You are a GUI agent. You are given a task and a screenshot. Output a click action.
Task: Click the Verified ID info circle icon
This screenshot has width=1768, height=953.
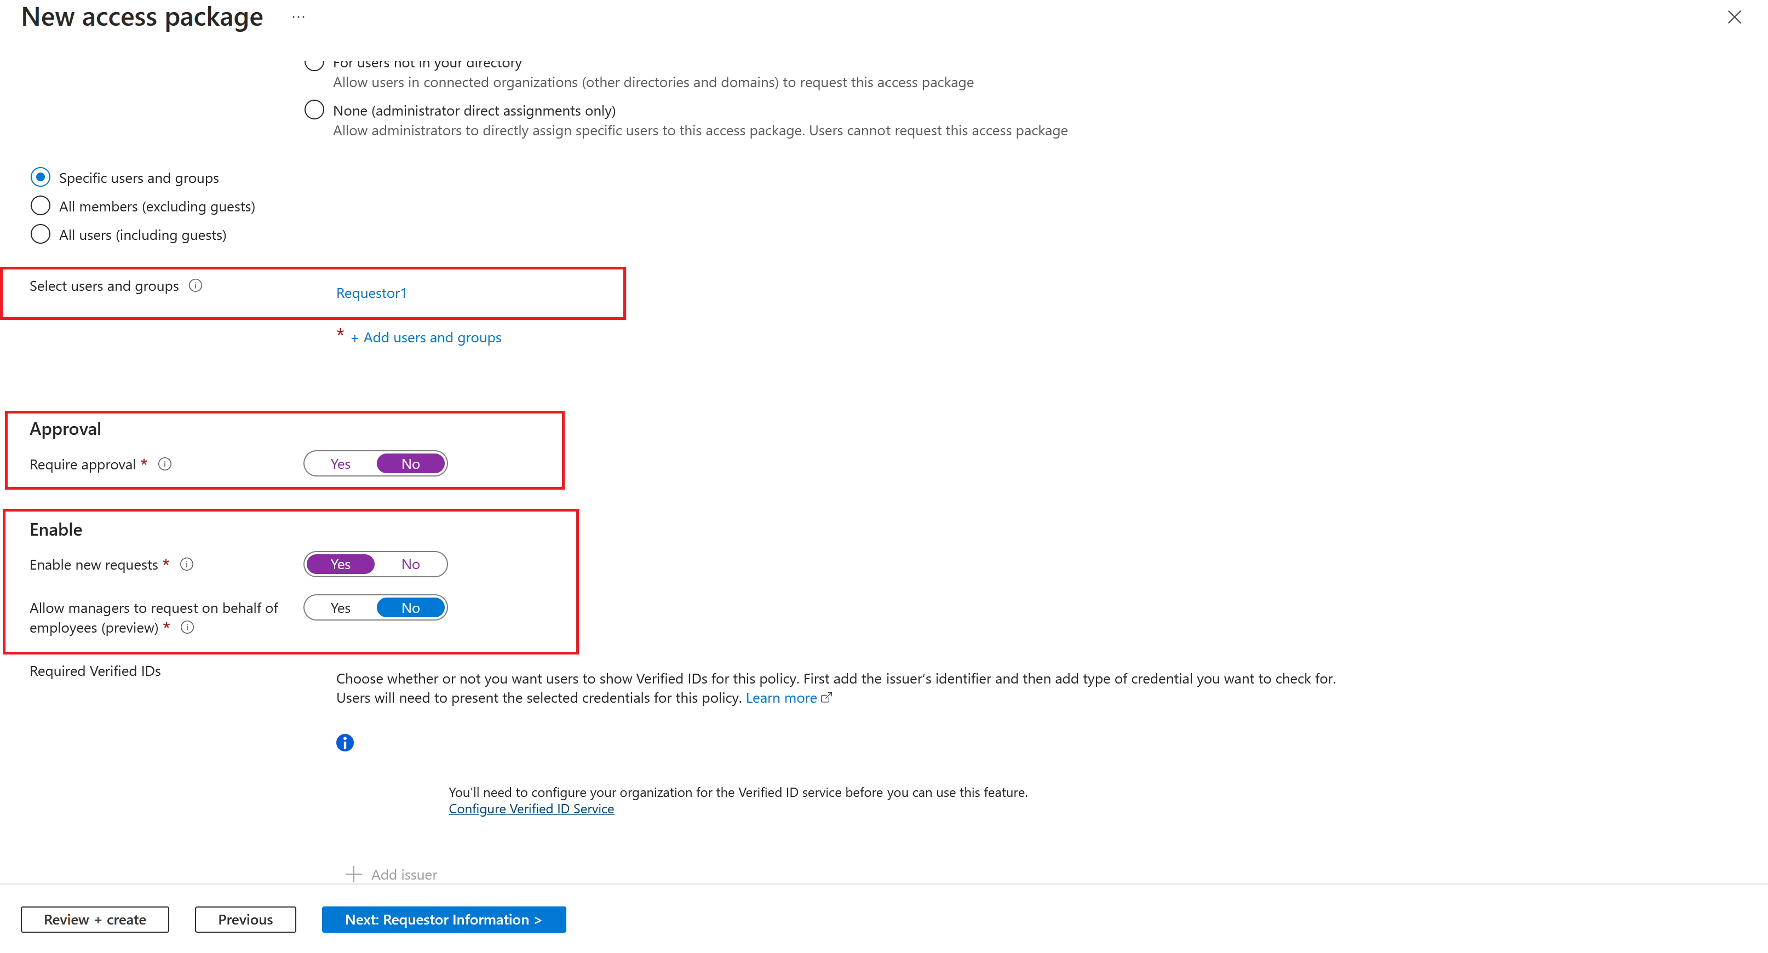point(344,742)
